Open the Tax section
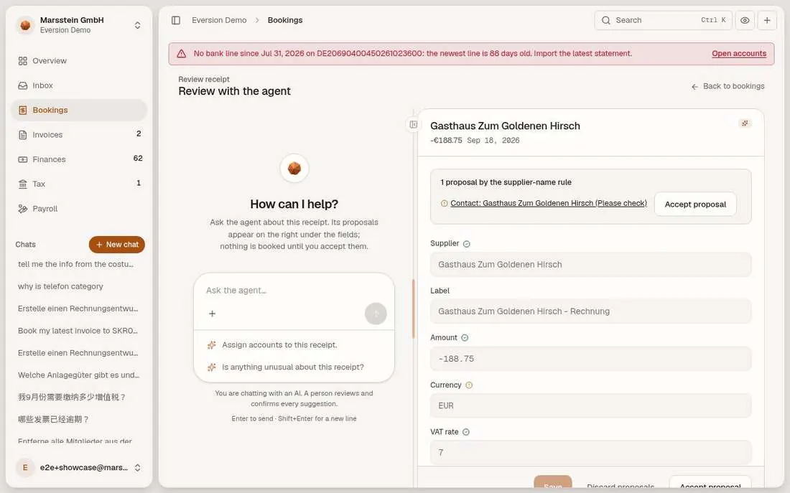This screenshot has height=493, width=790. pos(78,184)
